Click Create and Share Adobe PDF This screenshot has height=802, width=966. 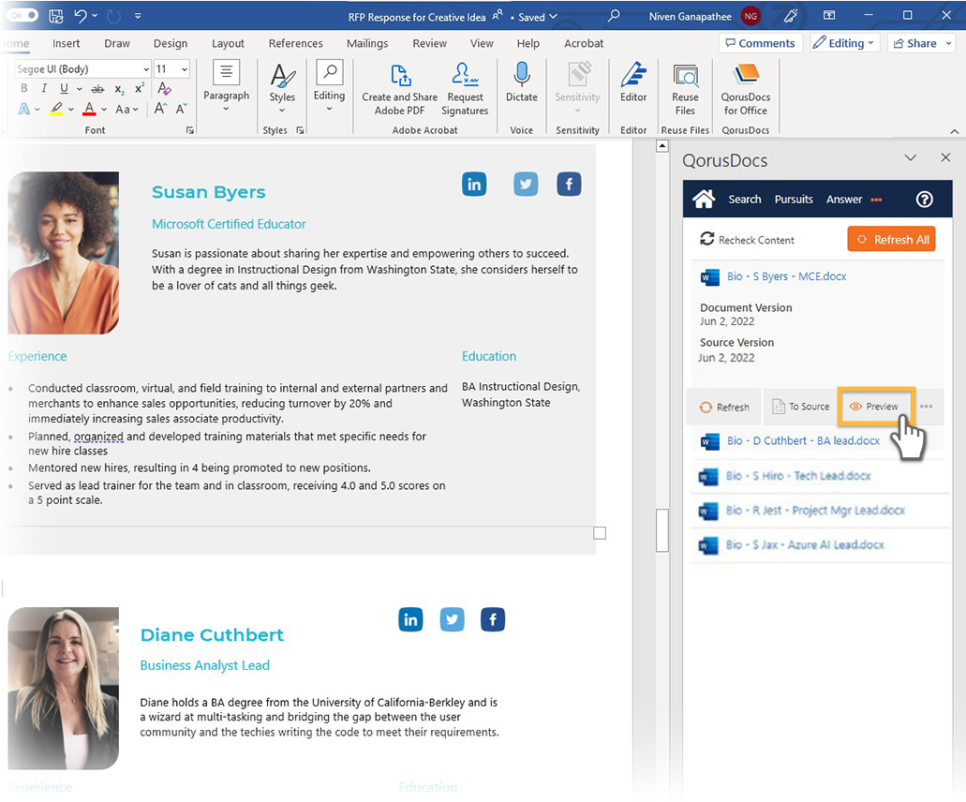point(400,89)
